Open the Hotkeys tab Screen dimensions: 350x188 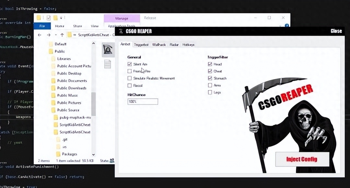(x=188, y=45)
